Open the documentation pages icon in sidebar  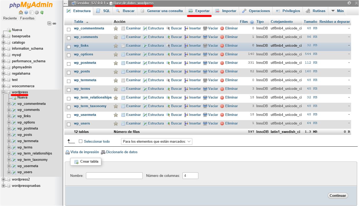(31, 12)
